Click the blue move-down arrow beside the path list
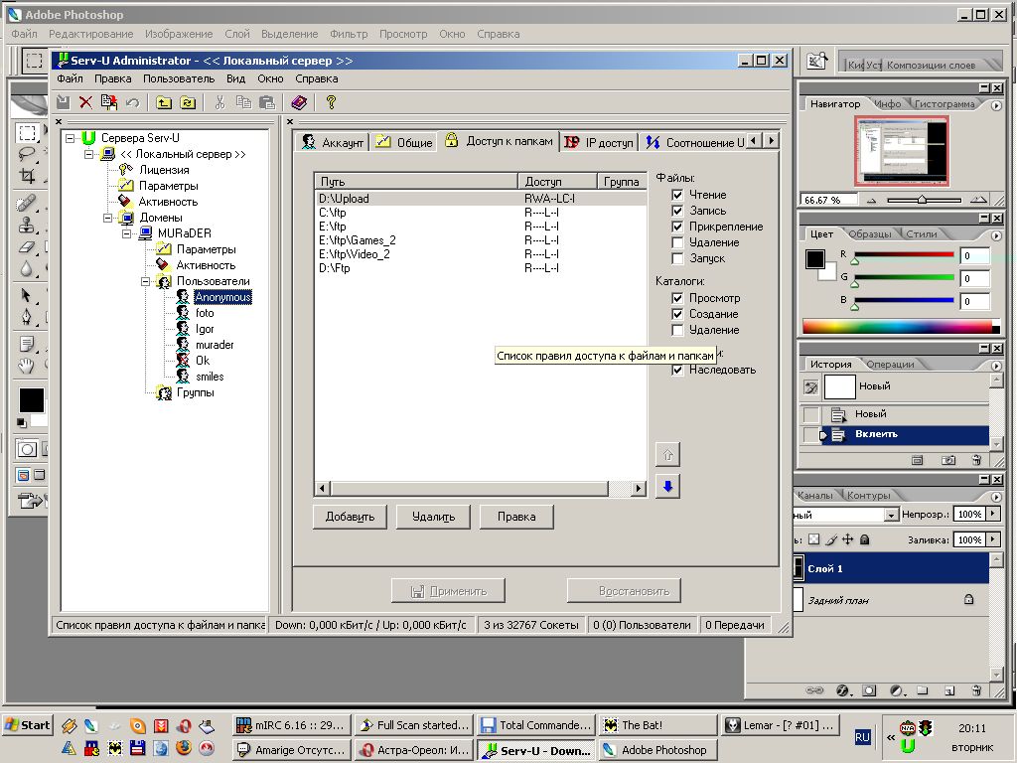The image size is (1017, 763). click(667, 486)
